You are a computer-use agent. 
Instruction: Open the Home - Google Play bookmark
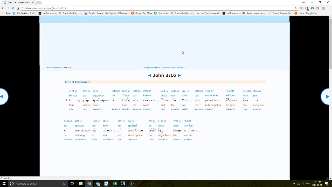click(x=306, y=13)
